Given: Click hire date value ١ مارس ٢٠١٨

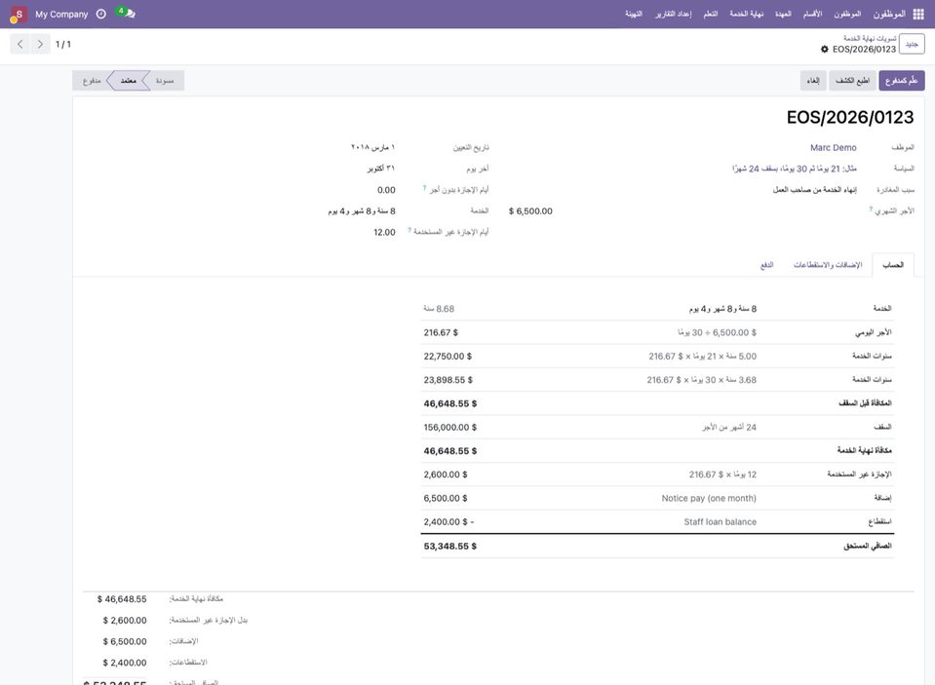Looking at the screenshot, I should tap(372, 147).
